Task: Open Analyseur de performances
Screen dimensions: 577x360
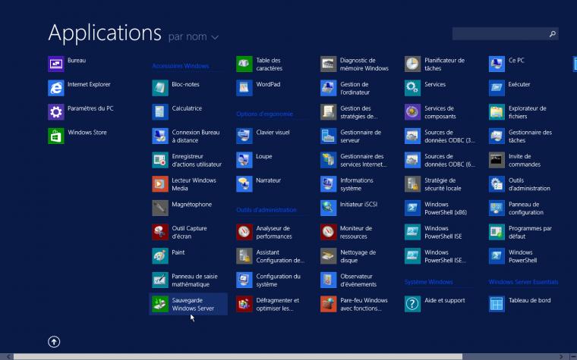Action: pos(244,232)
